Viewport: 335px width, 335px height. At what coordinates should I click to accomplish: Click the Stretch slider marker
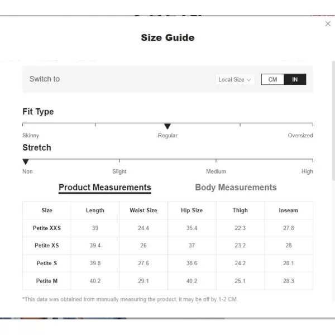coord(26,162)
